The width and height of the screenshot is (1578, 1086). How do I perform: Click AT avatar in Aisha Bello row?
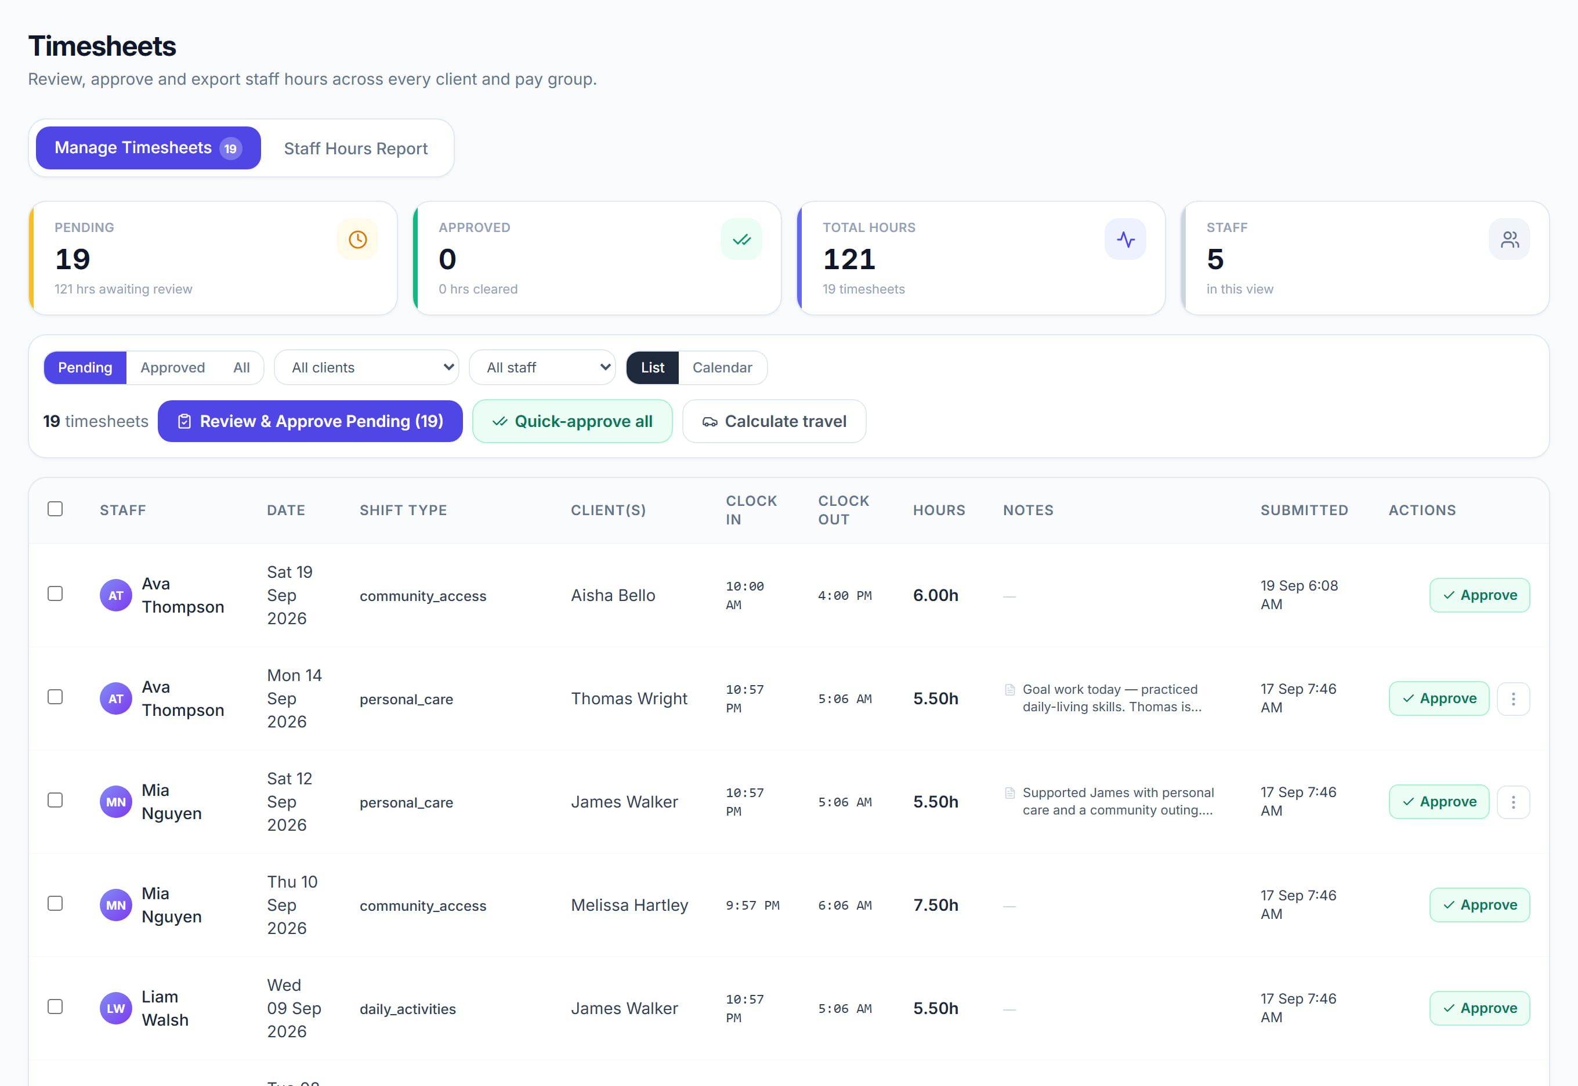[115, 595]
